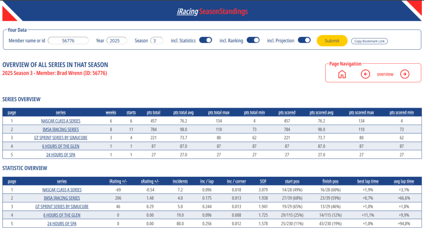This screenshot has height=231, width=424.
Task: Click the previous page arrow icon
Action: pos(365,74)
